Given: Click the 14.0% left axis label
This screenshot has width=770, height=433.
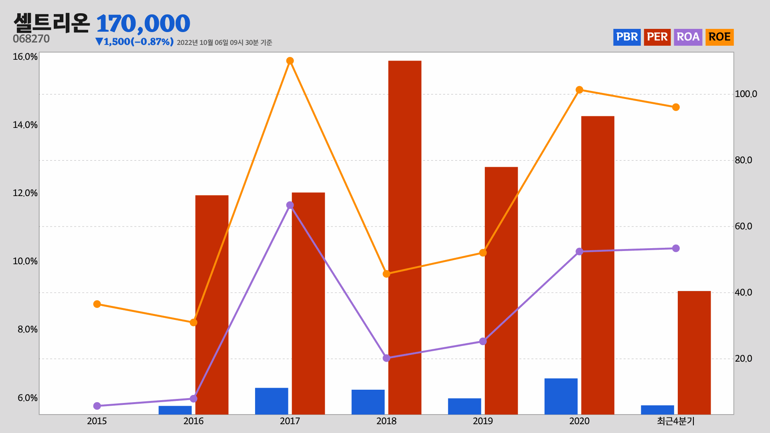Looking at the screenshot, I should coord(25,125).
